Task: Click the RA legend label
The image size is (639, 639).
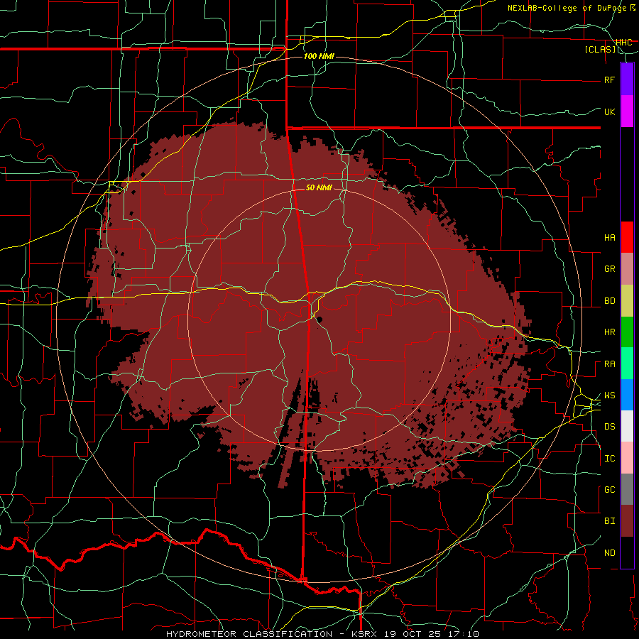Action: click(x=610, y=364)
